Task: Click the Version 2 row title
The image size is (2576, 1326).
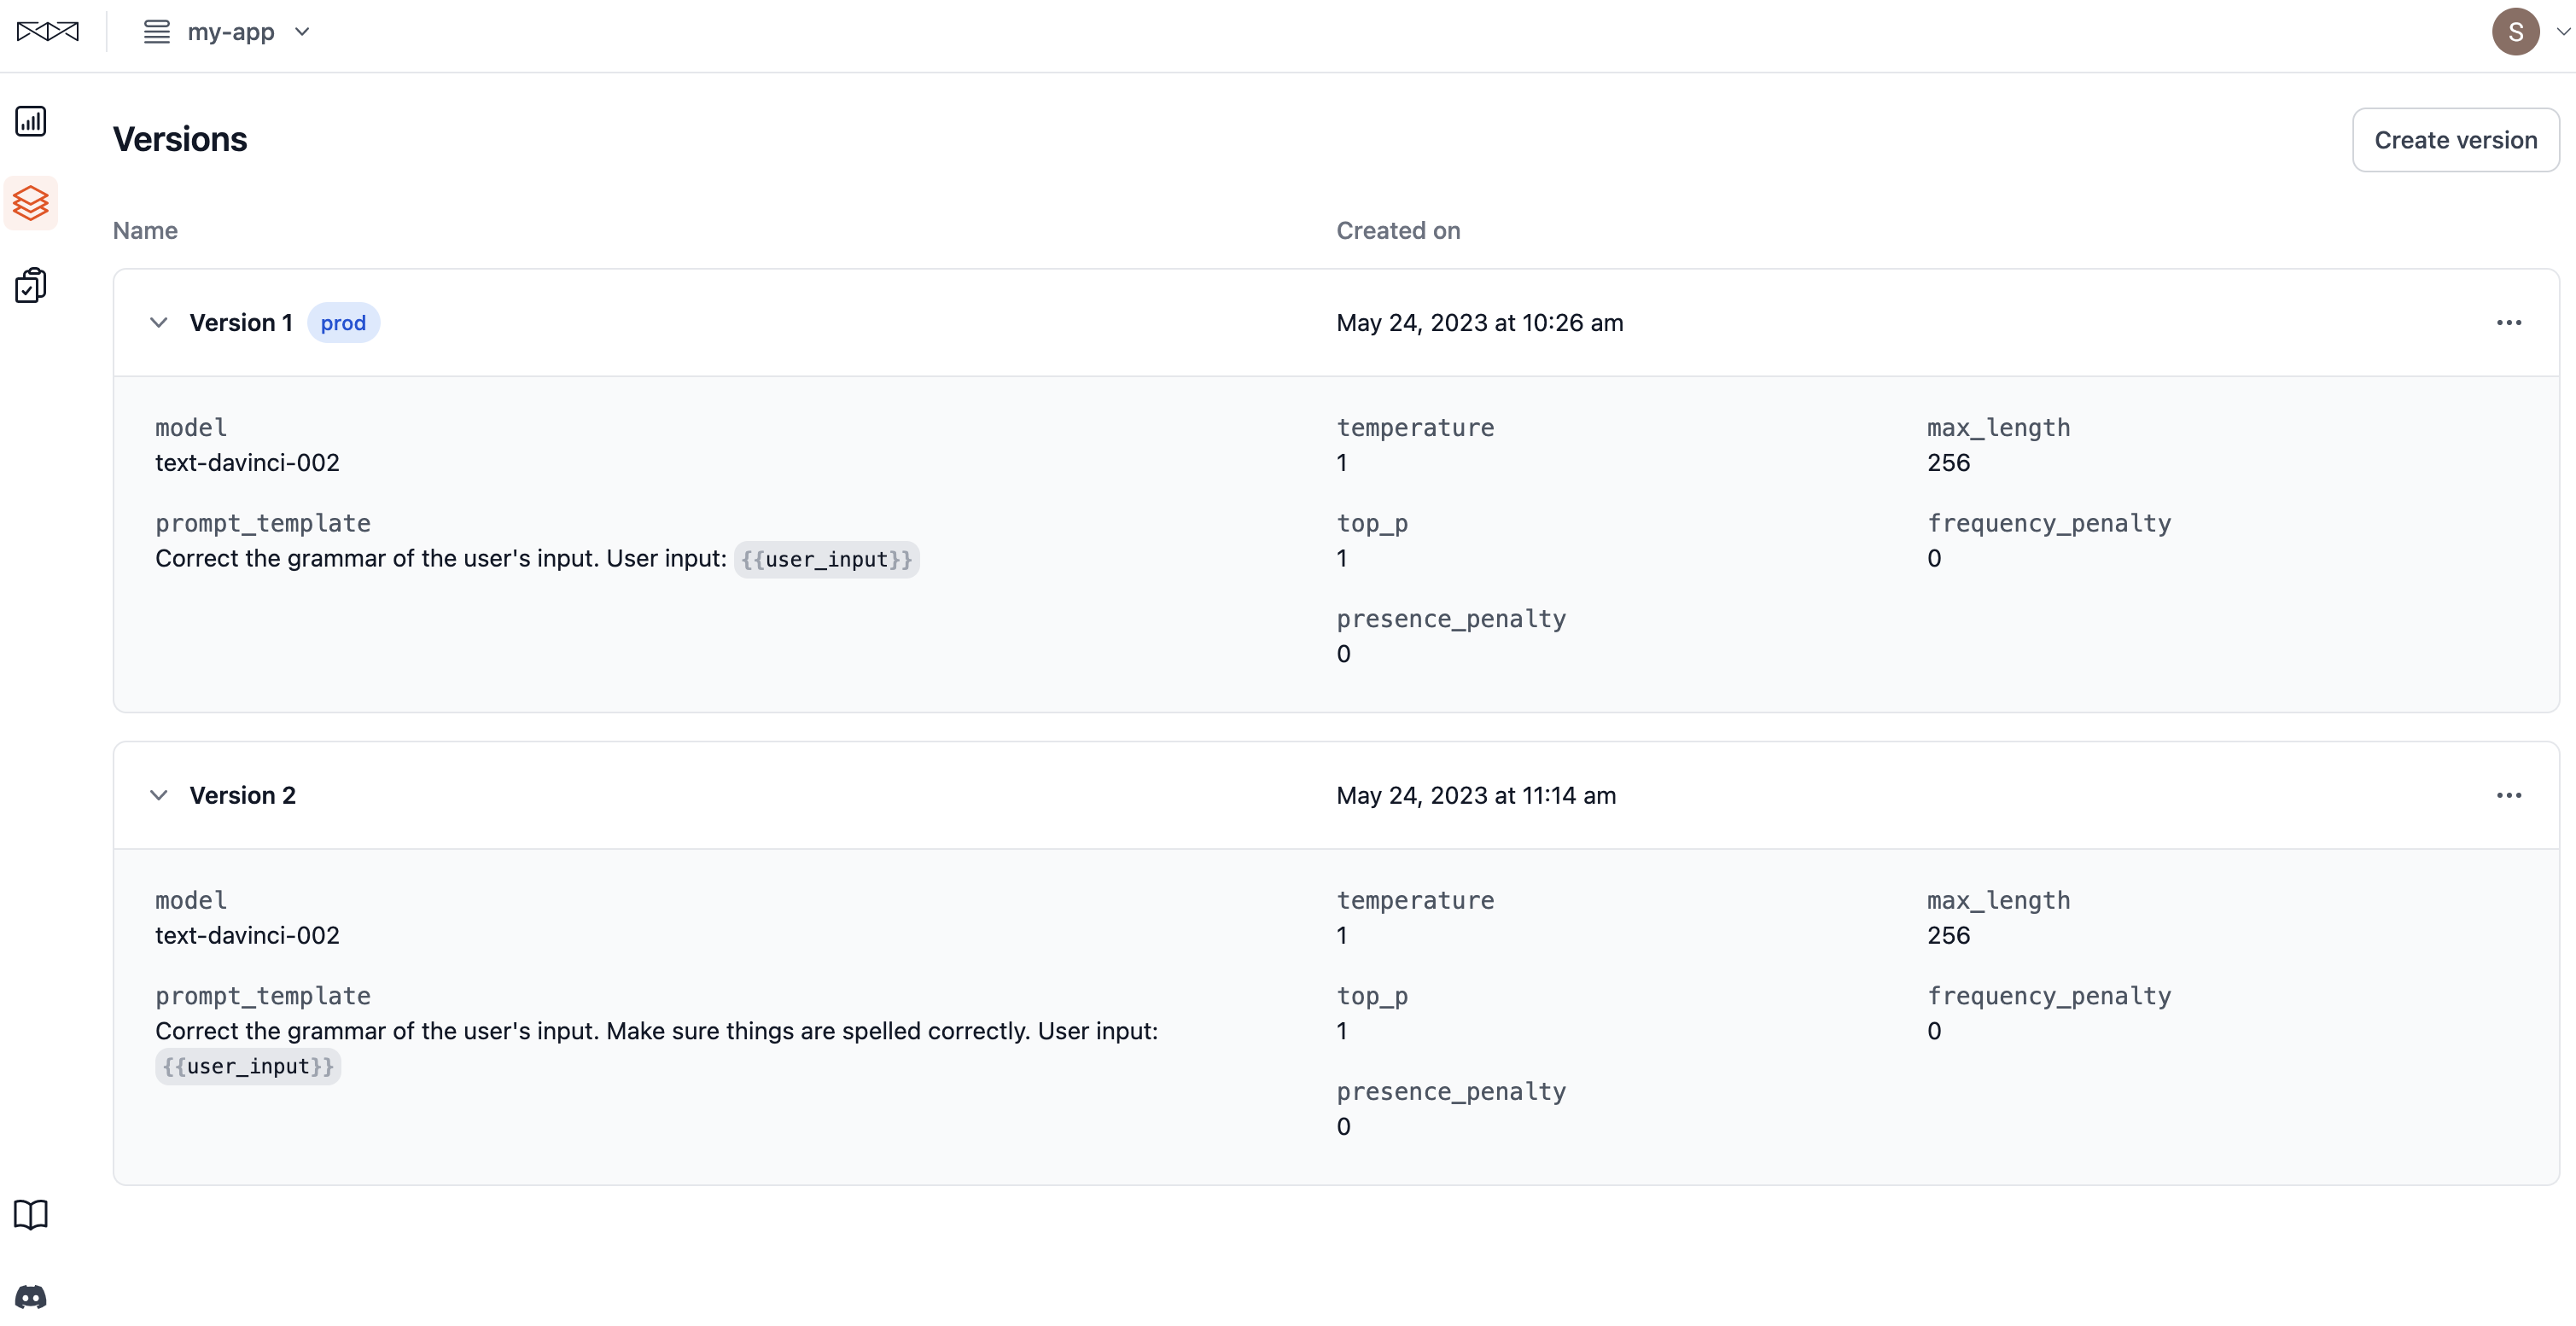Action: point(243,796)
